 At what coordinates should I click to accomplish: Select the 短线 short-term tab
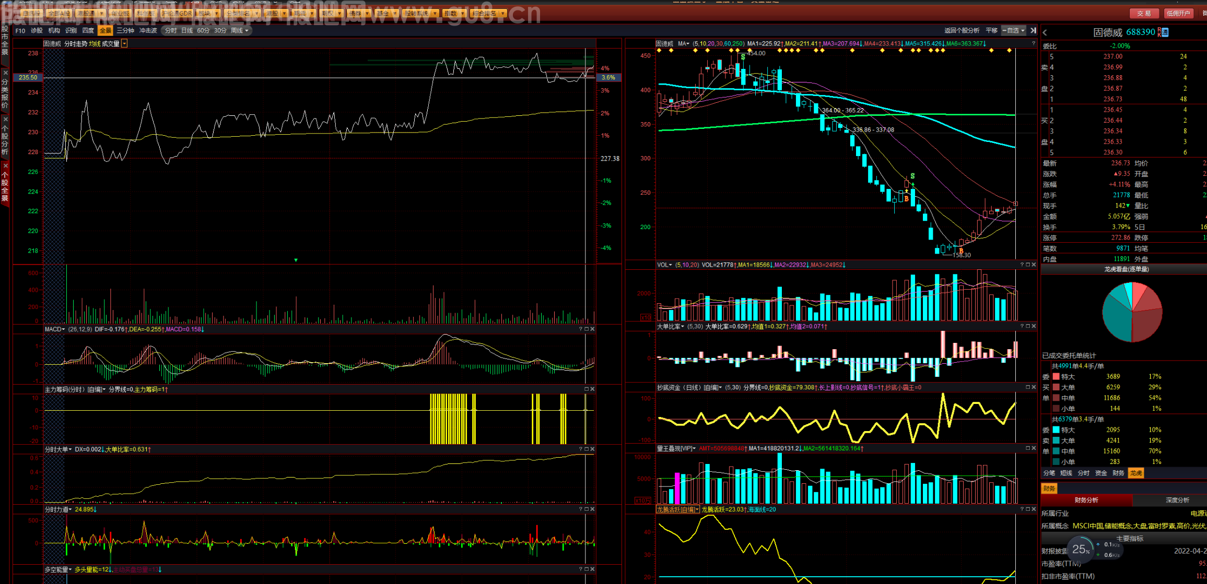[x=1066, y=473]
